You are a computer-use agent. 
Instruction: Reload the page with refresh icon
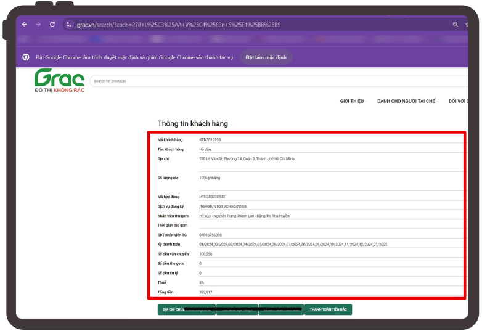[x=52, y=25]
